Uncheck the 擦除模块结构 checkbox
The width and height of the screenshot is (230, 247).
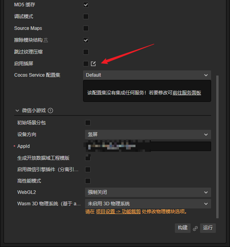coord(86,40)
